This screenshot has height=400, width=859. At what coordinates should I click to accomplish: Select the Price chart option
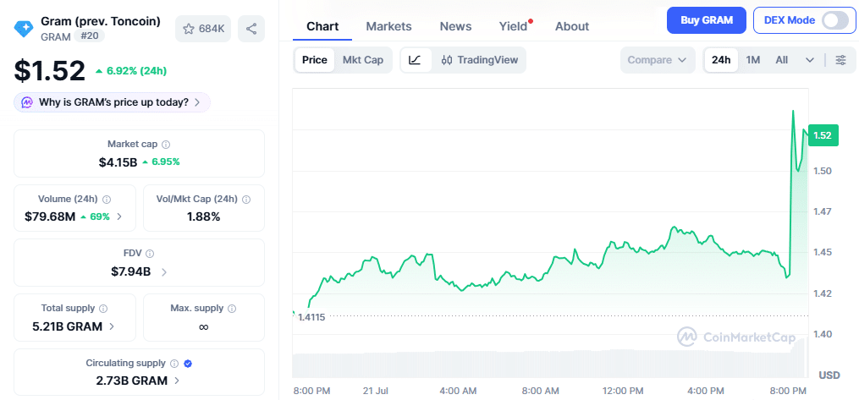pyautogui.click(x=315, y=60)
